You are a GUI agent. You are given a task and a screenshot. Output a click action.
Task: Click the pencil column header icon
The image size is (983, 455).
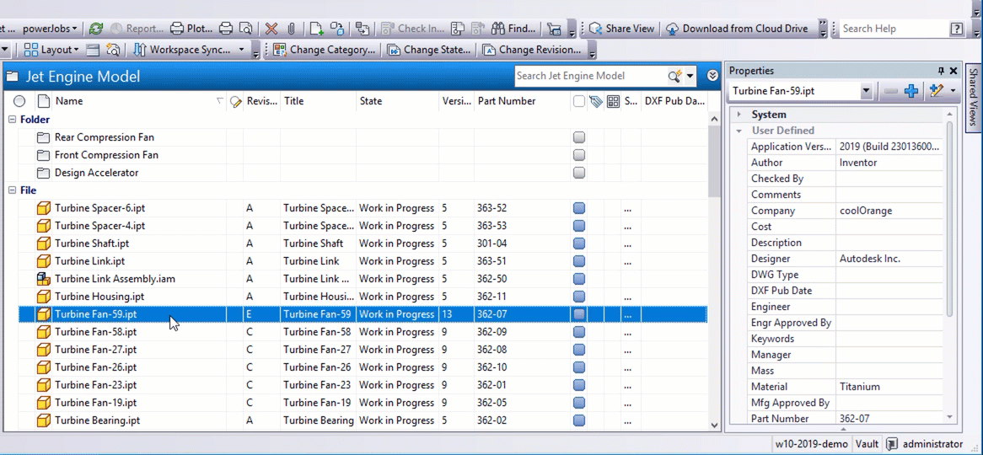coord(236,101)
